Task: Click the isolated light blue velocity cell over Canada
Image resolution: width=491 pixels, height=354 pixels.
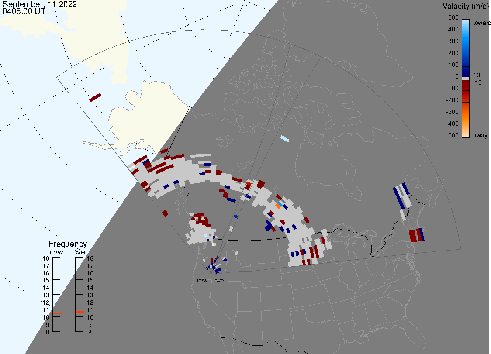Action: (285, 139)
